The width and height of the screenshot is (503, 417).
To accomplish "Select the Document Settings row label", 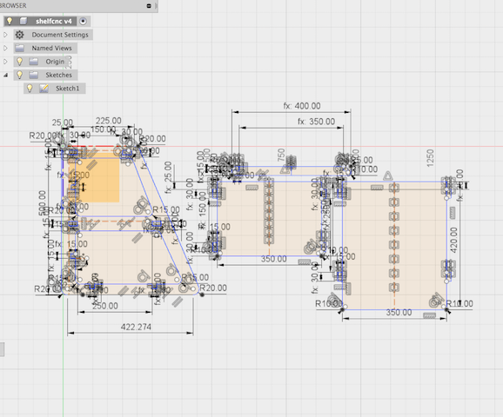I will point(60,35).
